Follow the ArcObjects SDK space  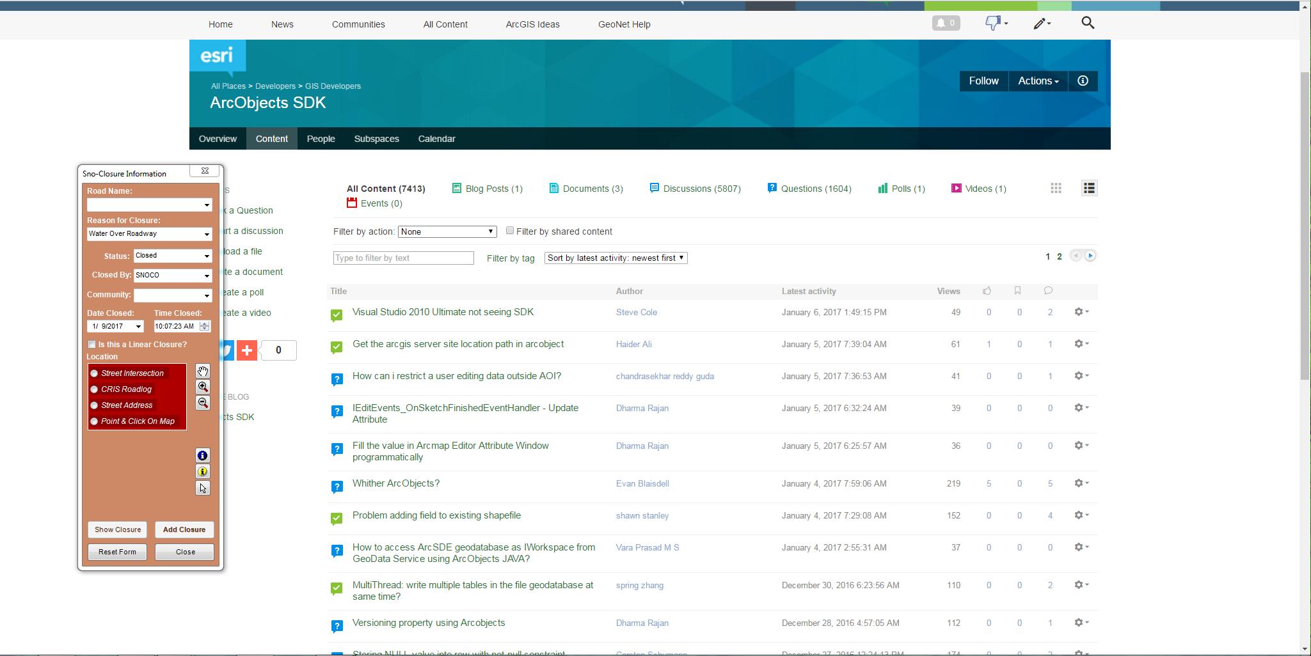(x=984, y=81)
